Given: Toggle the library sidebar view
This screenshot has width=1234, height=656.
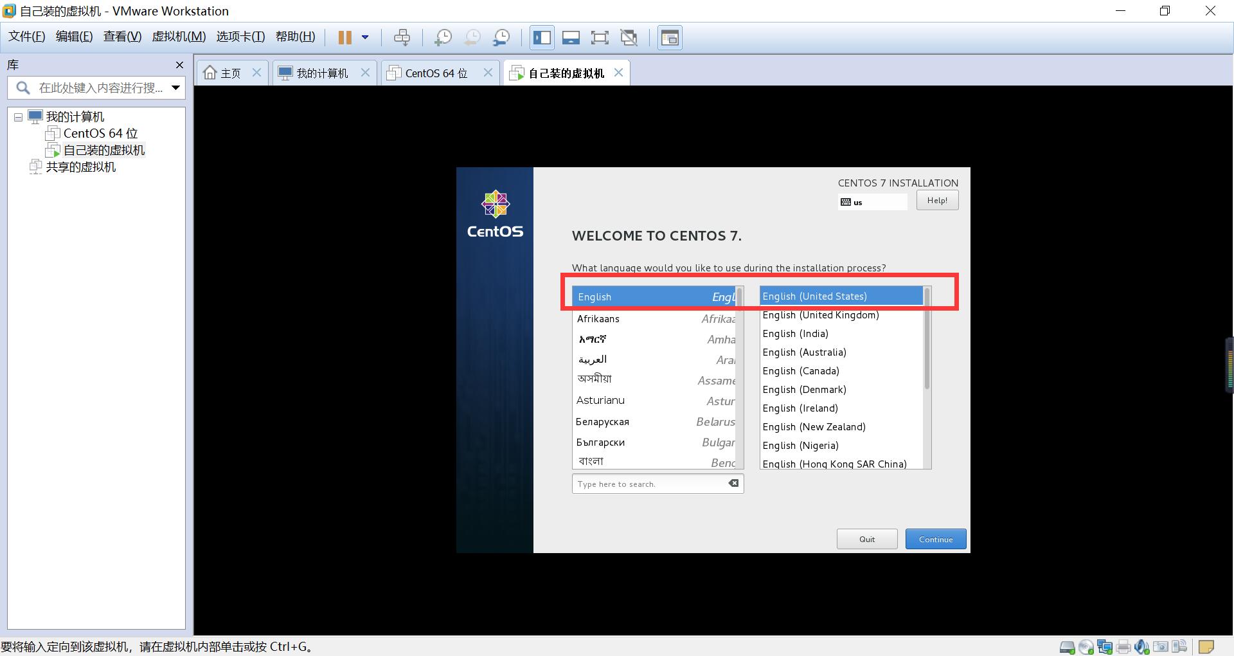Looking at the screenshot, I should (542, 37).
